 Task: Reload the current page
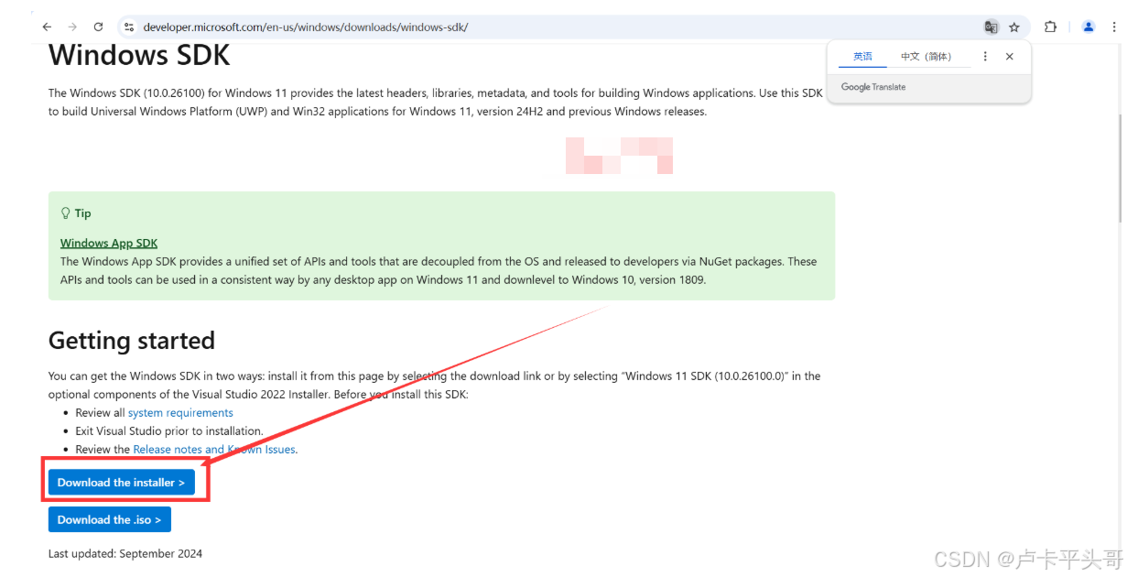(x=99, y=27)
